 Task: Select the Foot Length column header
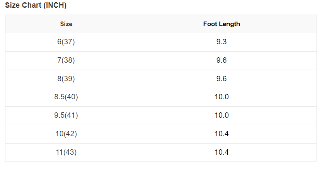click(222, 24)
